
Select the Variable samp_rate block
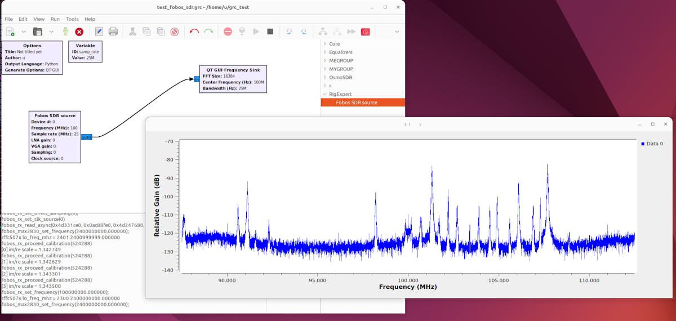85,51
